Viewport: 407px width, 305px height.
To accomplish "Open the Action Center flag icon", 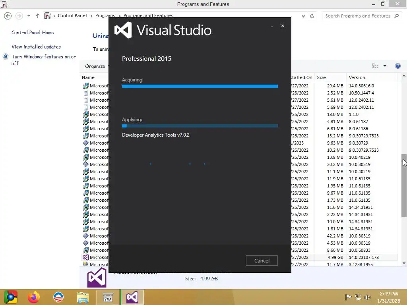I will coord(348,297).
